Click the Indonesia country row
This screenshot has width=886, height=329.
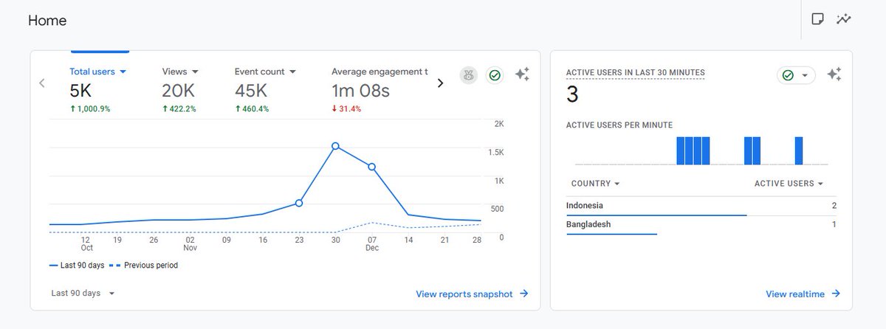coord(701,206)
